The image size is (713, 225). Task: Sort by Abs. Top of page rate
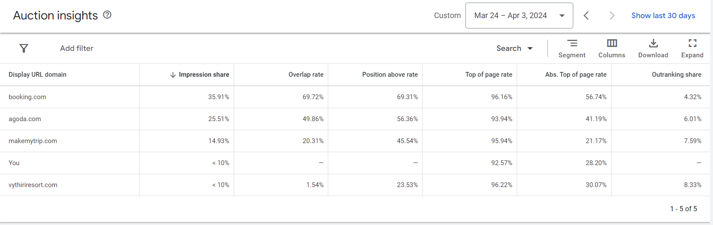[575, 75]
